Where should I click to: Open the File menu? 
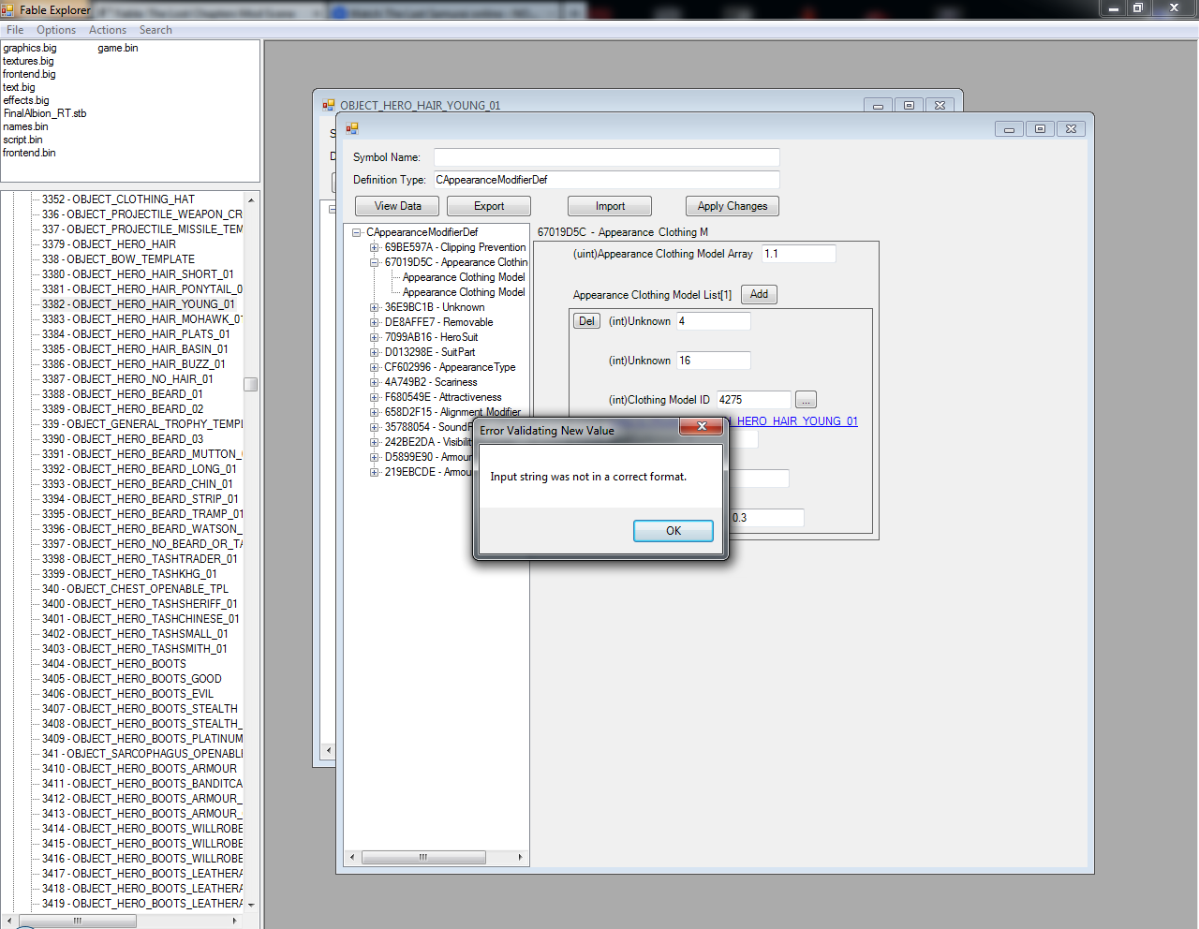15,30
